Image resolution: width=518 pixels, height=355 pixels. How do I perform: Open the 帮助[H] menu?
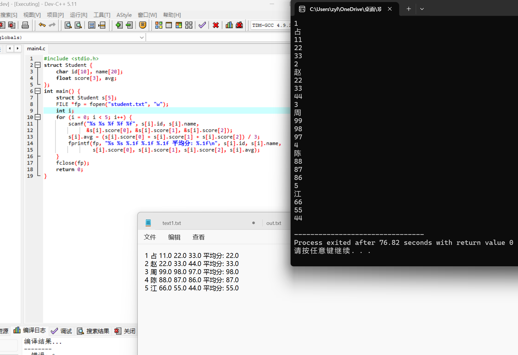click(172, 15)
